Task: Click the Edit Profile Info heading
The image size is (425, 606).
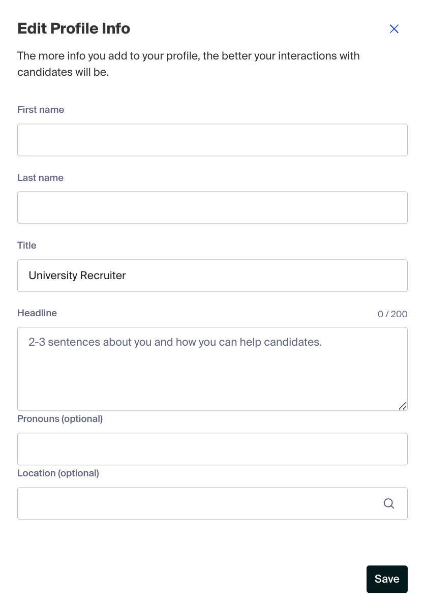Action: [x=74, y=28]
